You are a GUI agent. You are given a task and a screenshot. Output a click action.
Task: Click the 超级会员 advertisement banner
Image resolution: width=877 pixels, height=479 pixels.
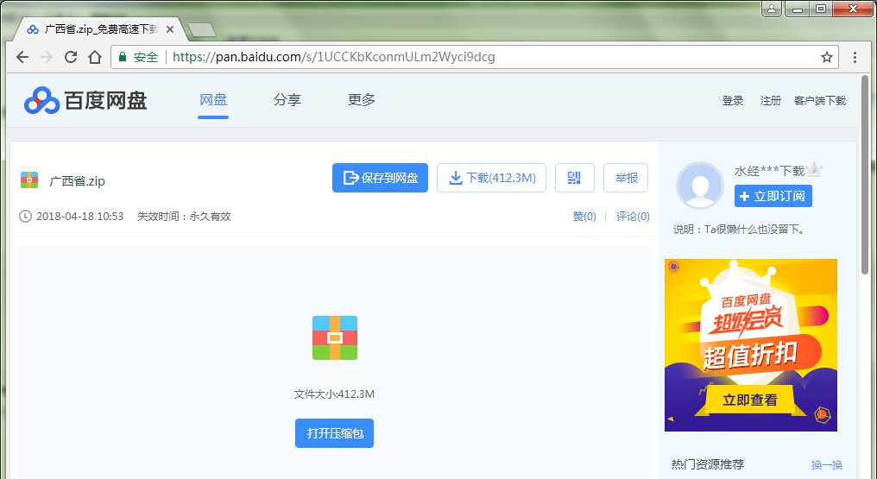pos(751,345)
